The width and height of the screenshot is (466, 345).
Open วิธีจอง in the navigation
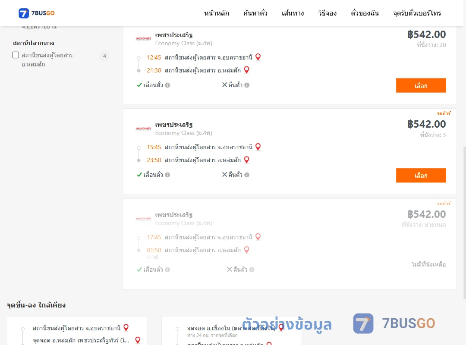click(327, 13)
